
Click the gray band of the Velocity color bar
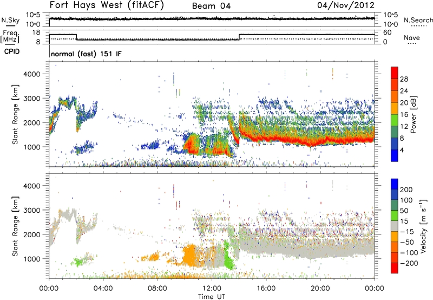(395, 226)
